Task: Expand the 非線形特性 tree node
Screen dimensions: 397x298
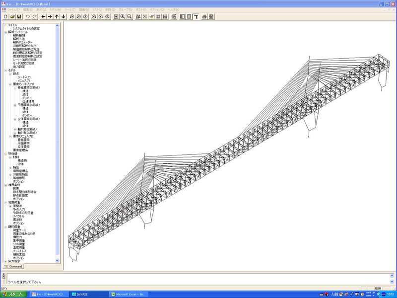Action: pos(10,175)
